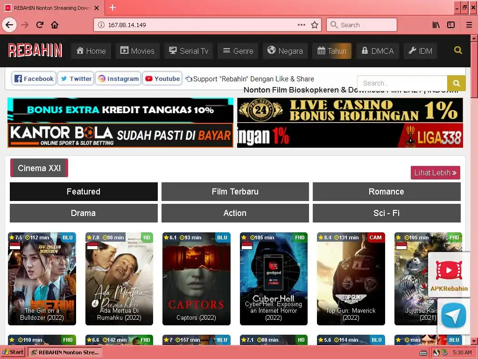The width and height of the screenshot is (478, 359).
Task: Open the Movies menu item
Action: tap(138, 50)
